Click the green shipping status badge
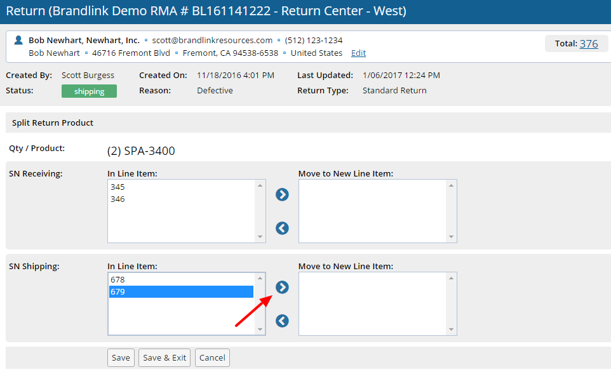611x379 pixels. (x=89, y=91)
